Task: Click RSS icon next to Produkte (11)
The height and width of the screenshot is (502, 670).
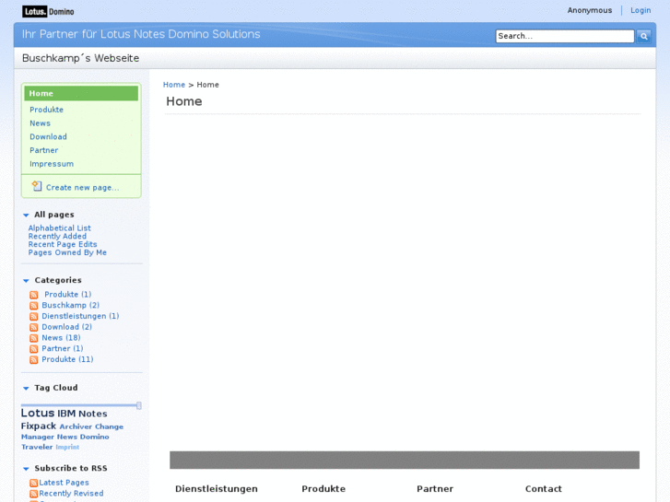Action: click(x=34, y=360)
